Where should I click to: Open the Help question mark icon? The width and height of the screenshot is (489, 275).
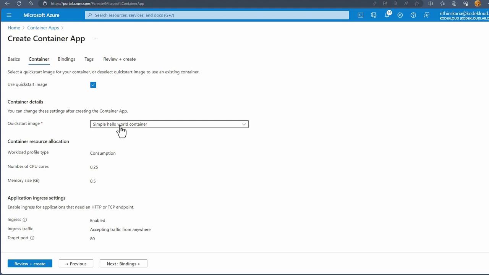click(x=413, y=15)
